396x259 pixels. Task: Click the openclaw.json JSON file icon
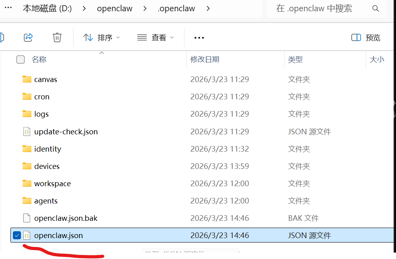click(27, 235)
